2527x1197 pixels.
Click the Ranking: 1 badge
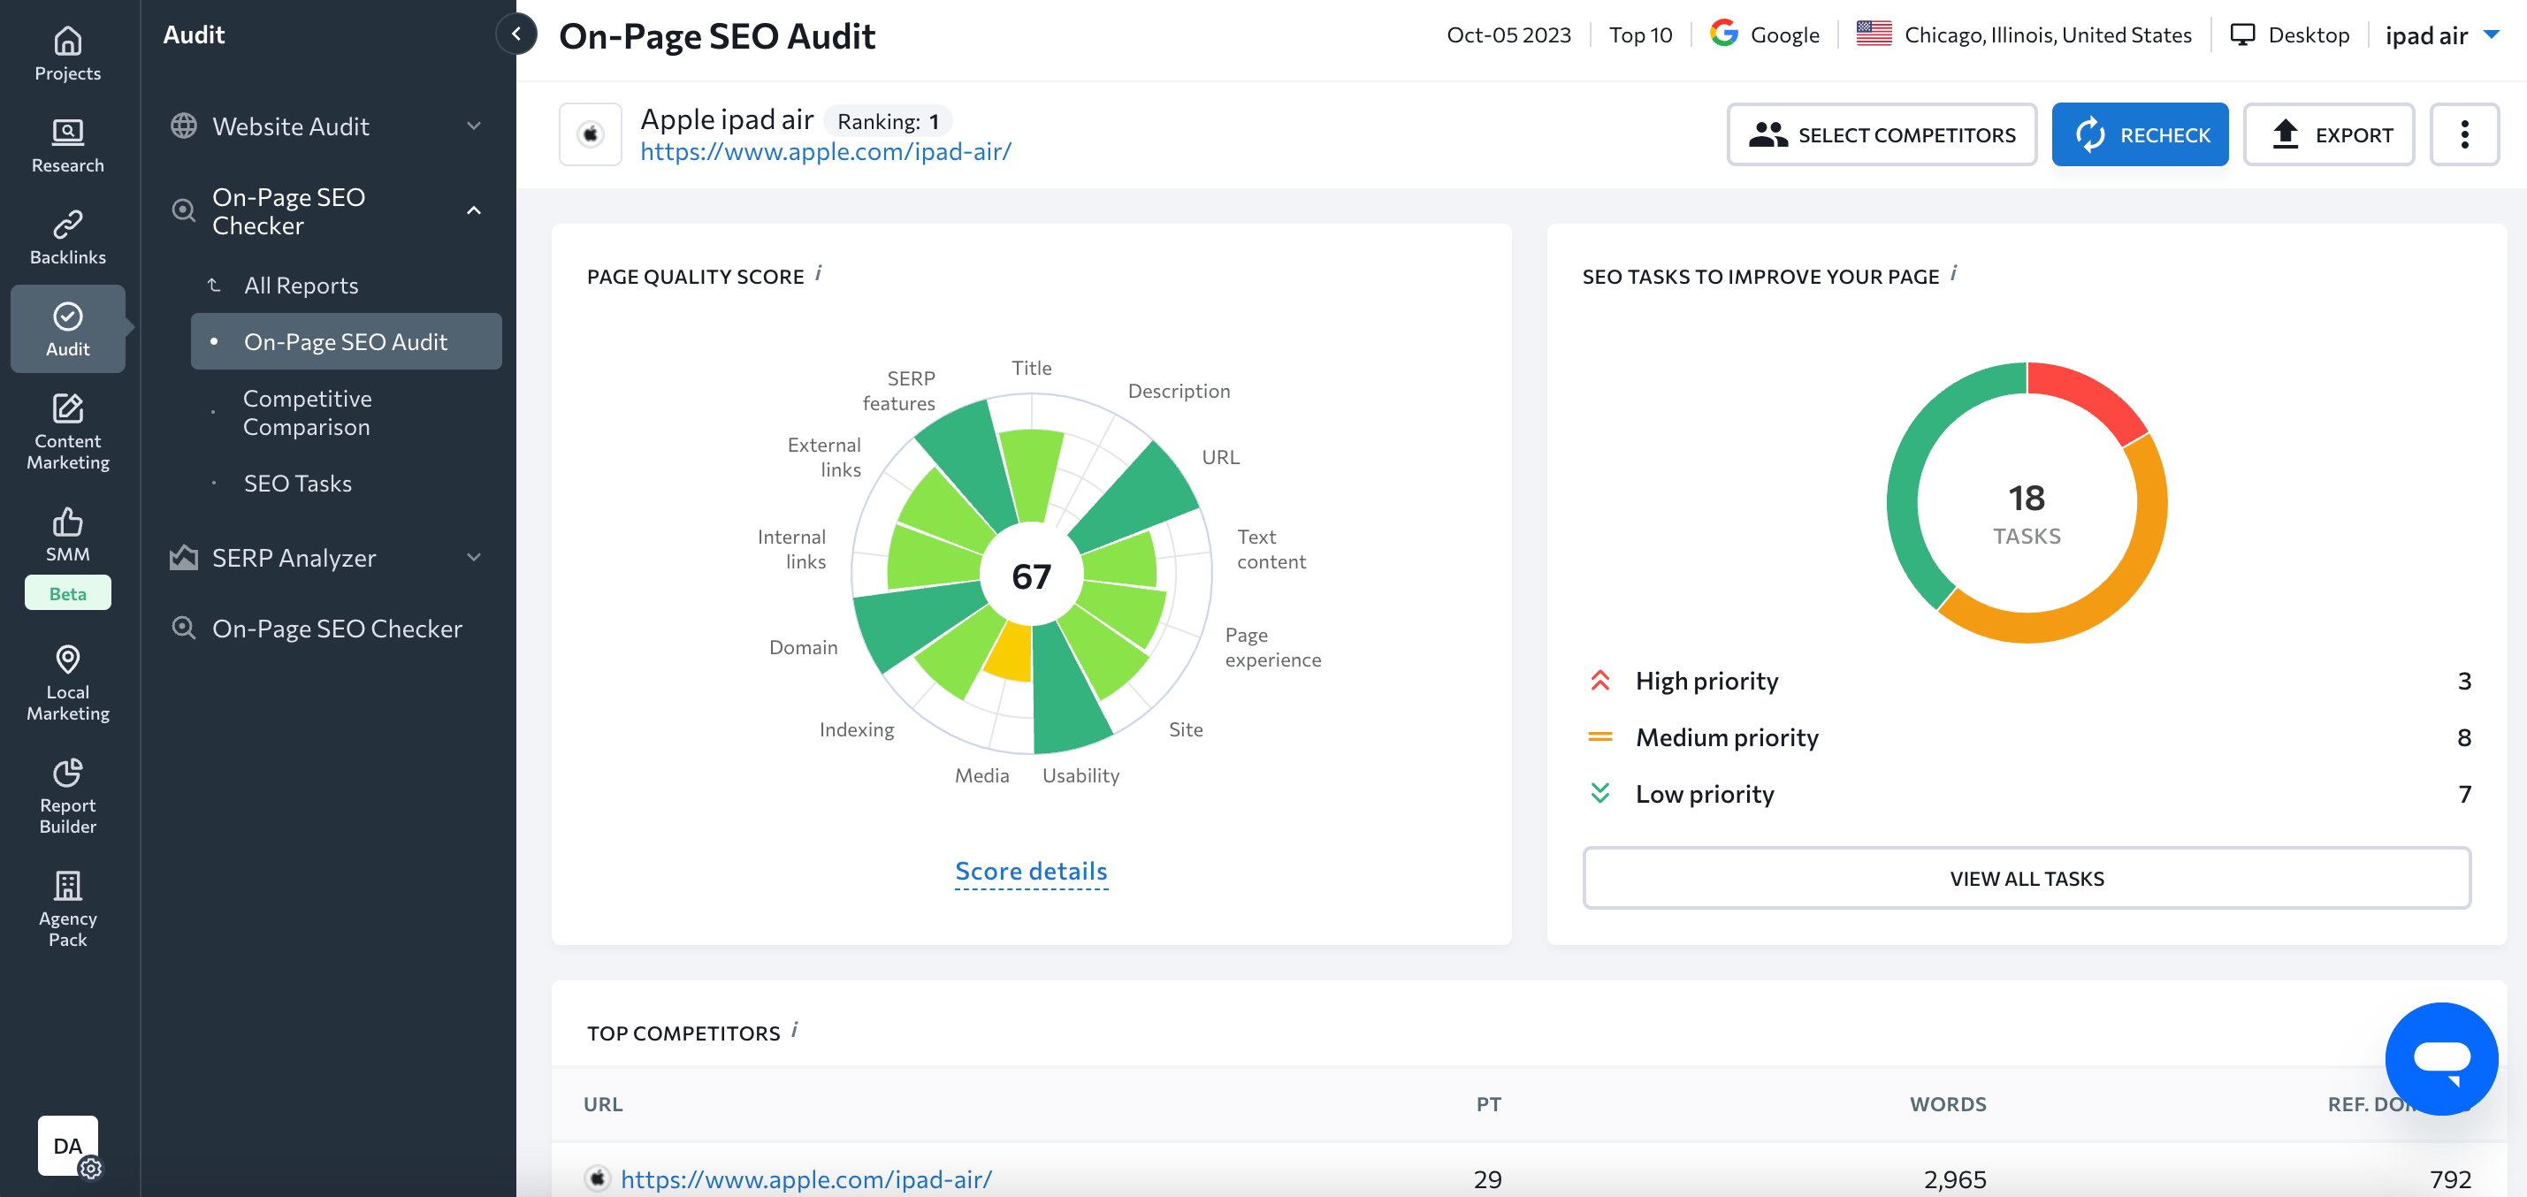click(888, 122)
